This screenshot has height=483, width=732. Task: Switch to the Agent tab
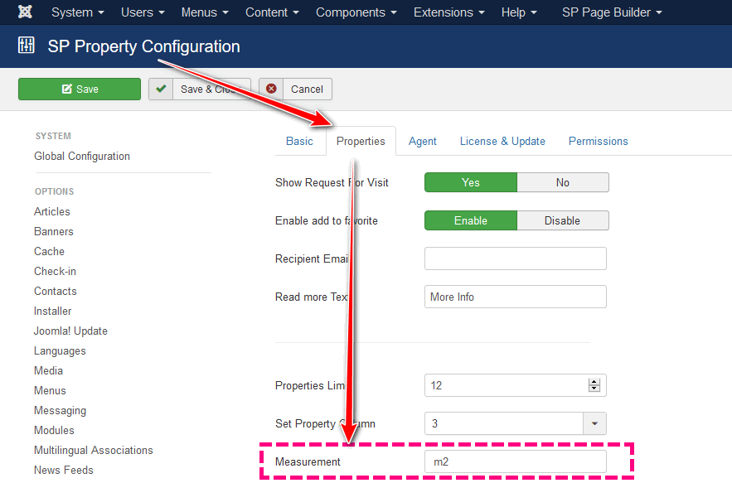(x=423, y=141)
